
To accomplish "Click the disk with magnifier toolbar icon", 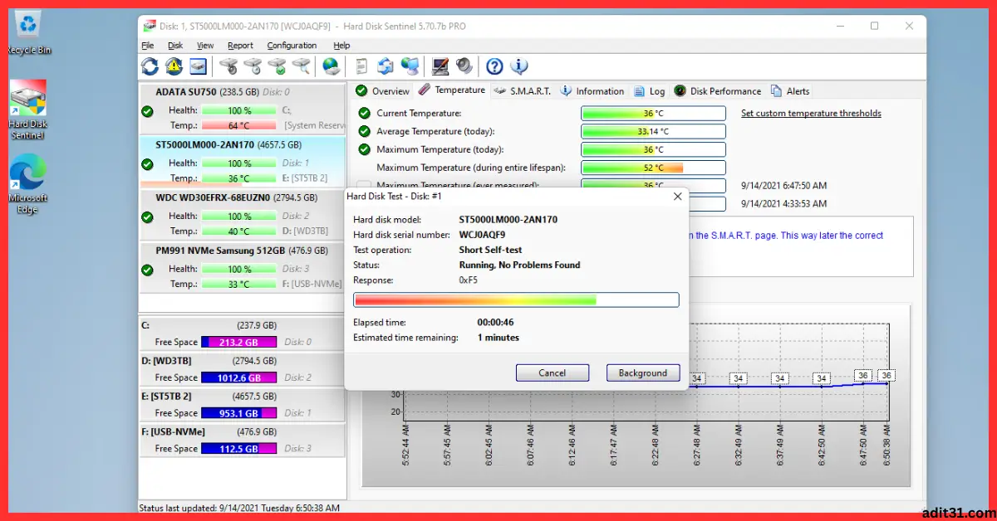I will (301, 66).
